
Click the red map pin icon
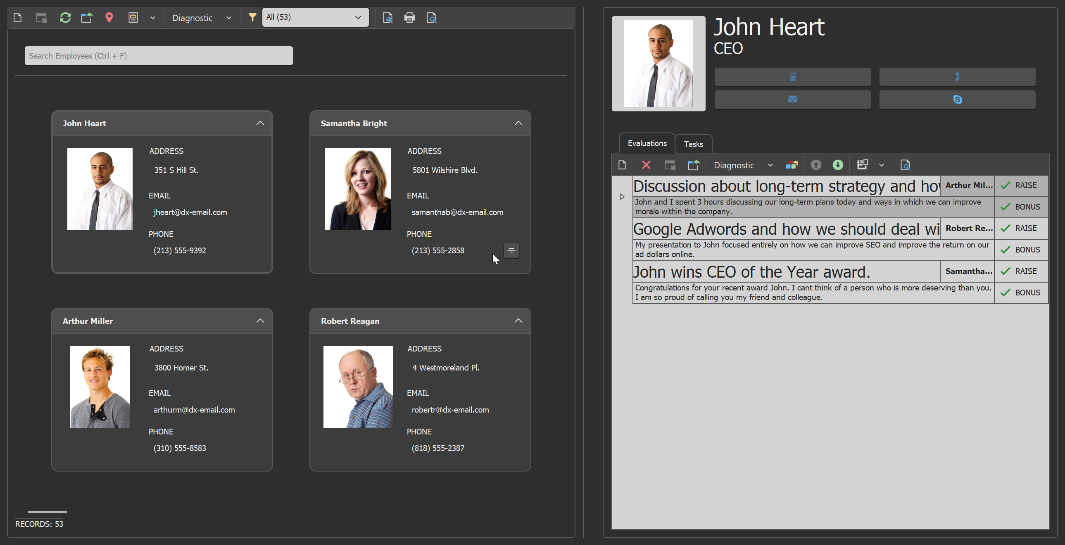tap(109, 18)
